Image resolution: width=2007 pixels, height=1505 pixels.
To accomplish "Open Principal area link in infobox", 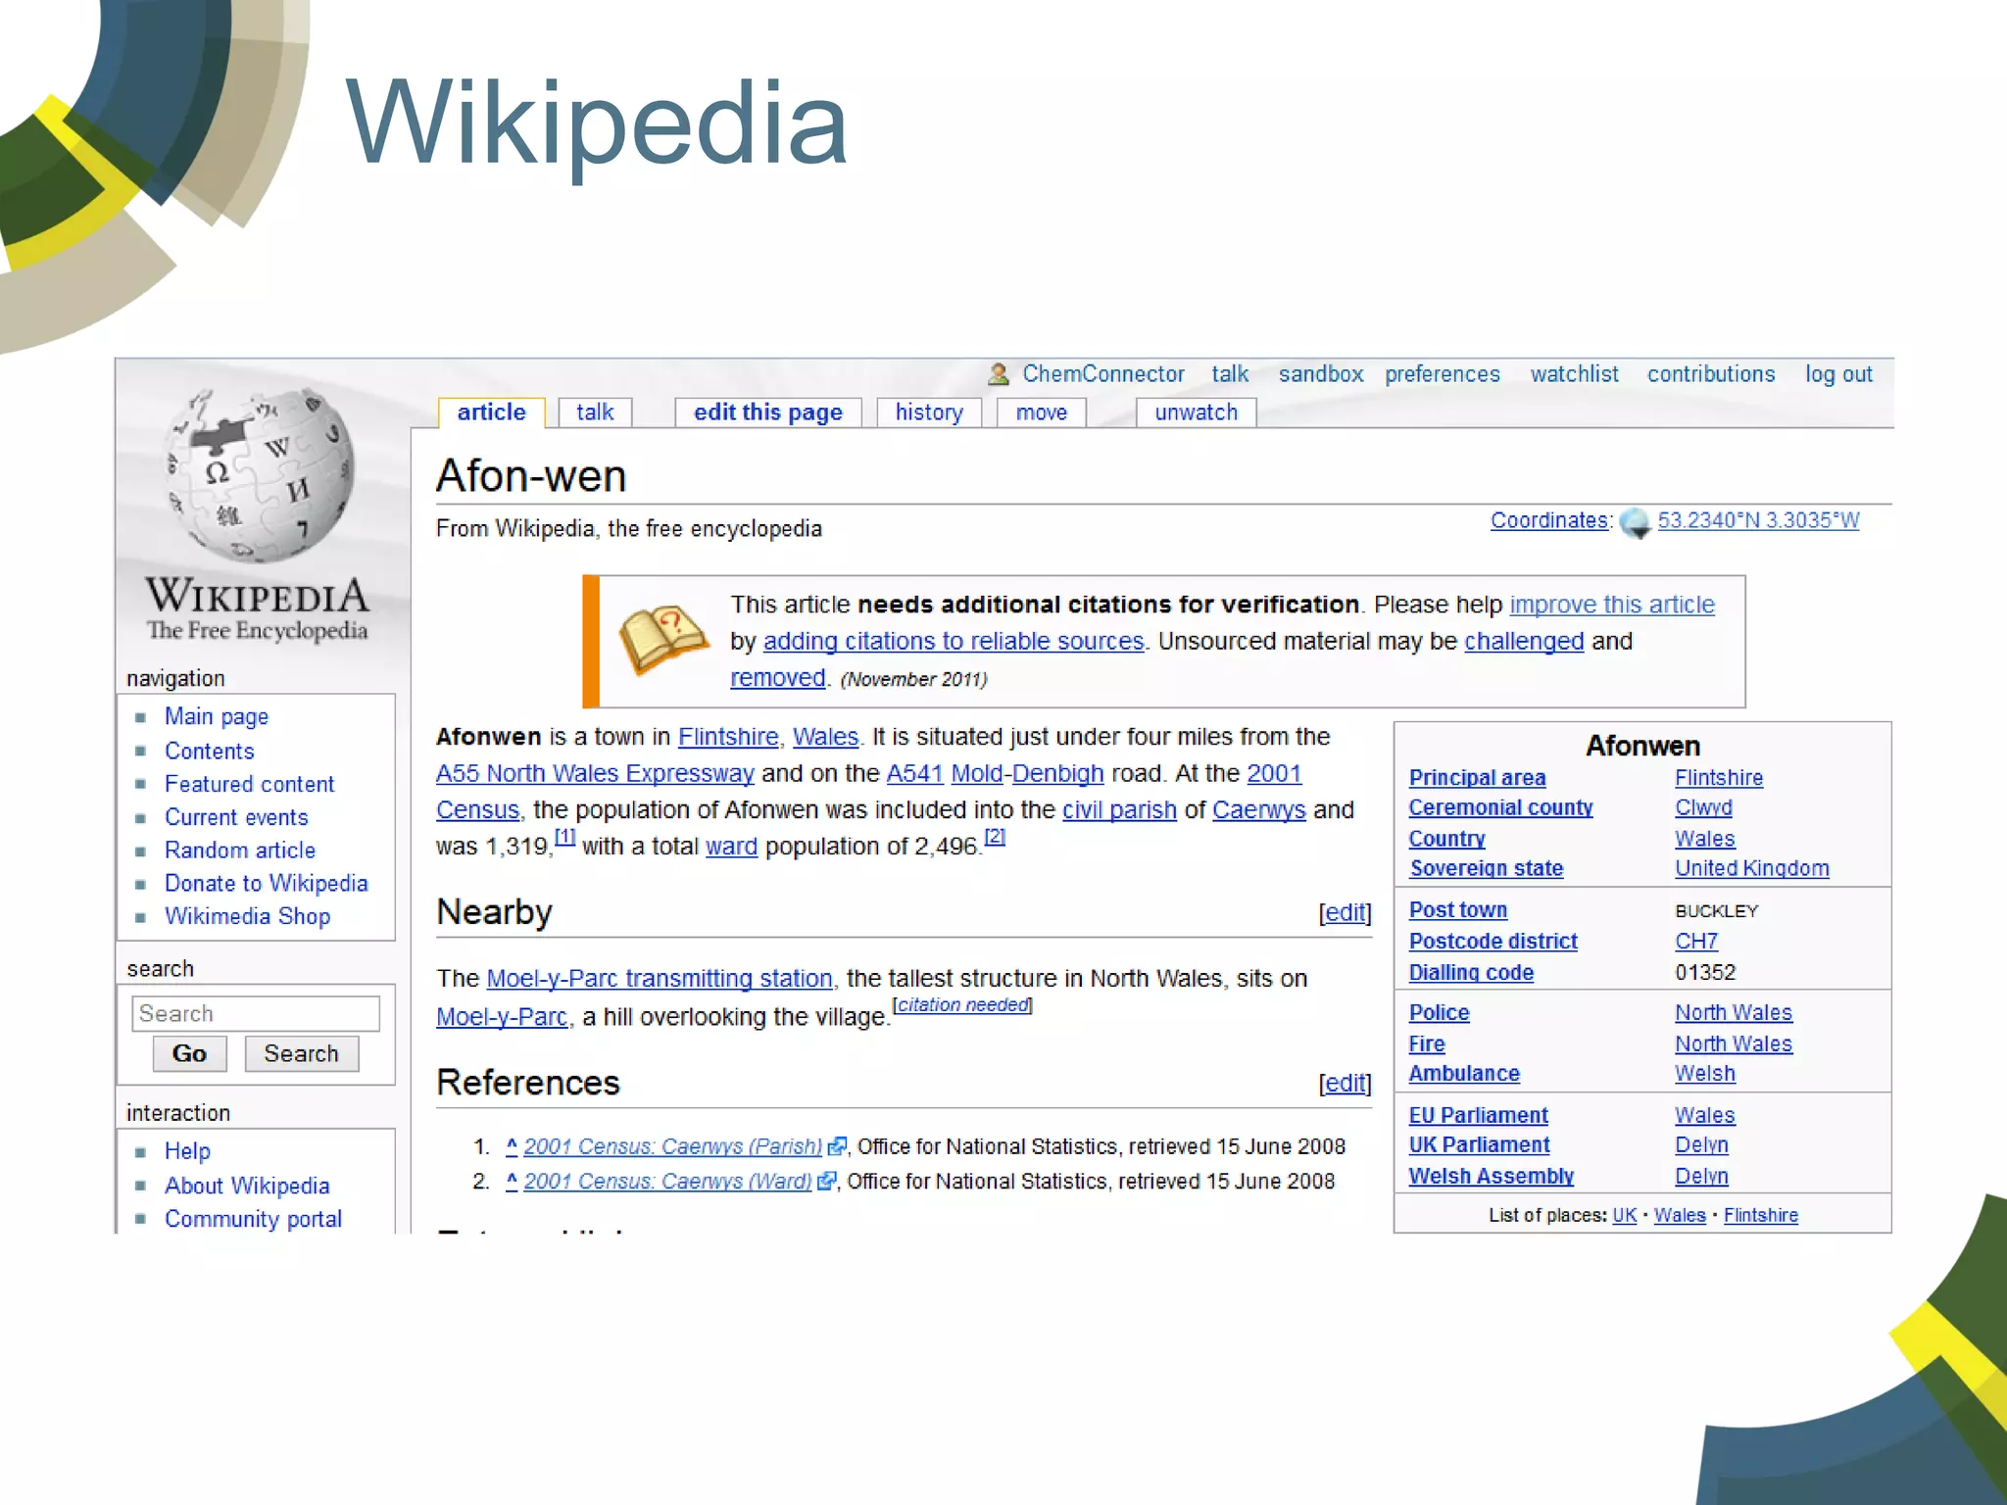I will 1477,778.
